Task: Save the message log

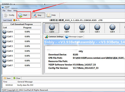Action: coord(7,78)
